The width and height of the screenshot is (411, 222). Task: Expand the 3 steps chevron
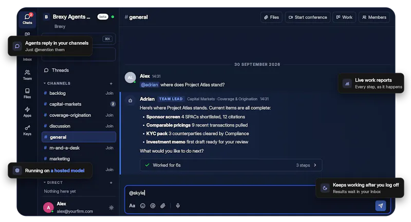(x=315, y=165)
